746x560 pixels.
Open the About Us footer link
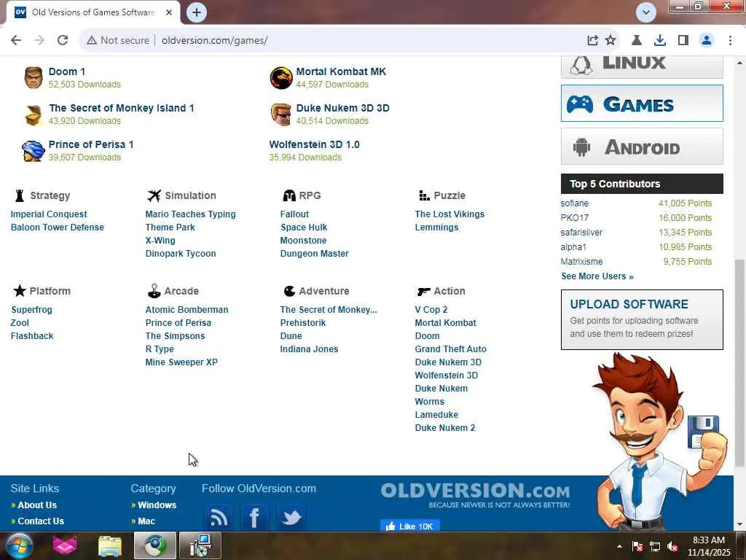[36, 505]
